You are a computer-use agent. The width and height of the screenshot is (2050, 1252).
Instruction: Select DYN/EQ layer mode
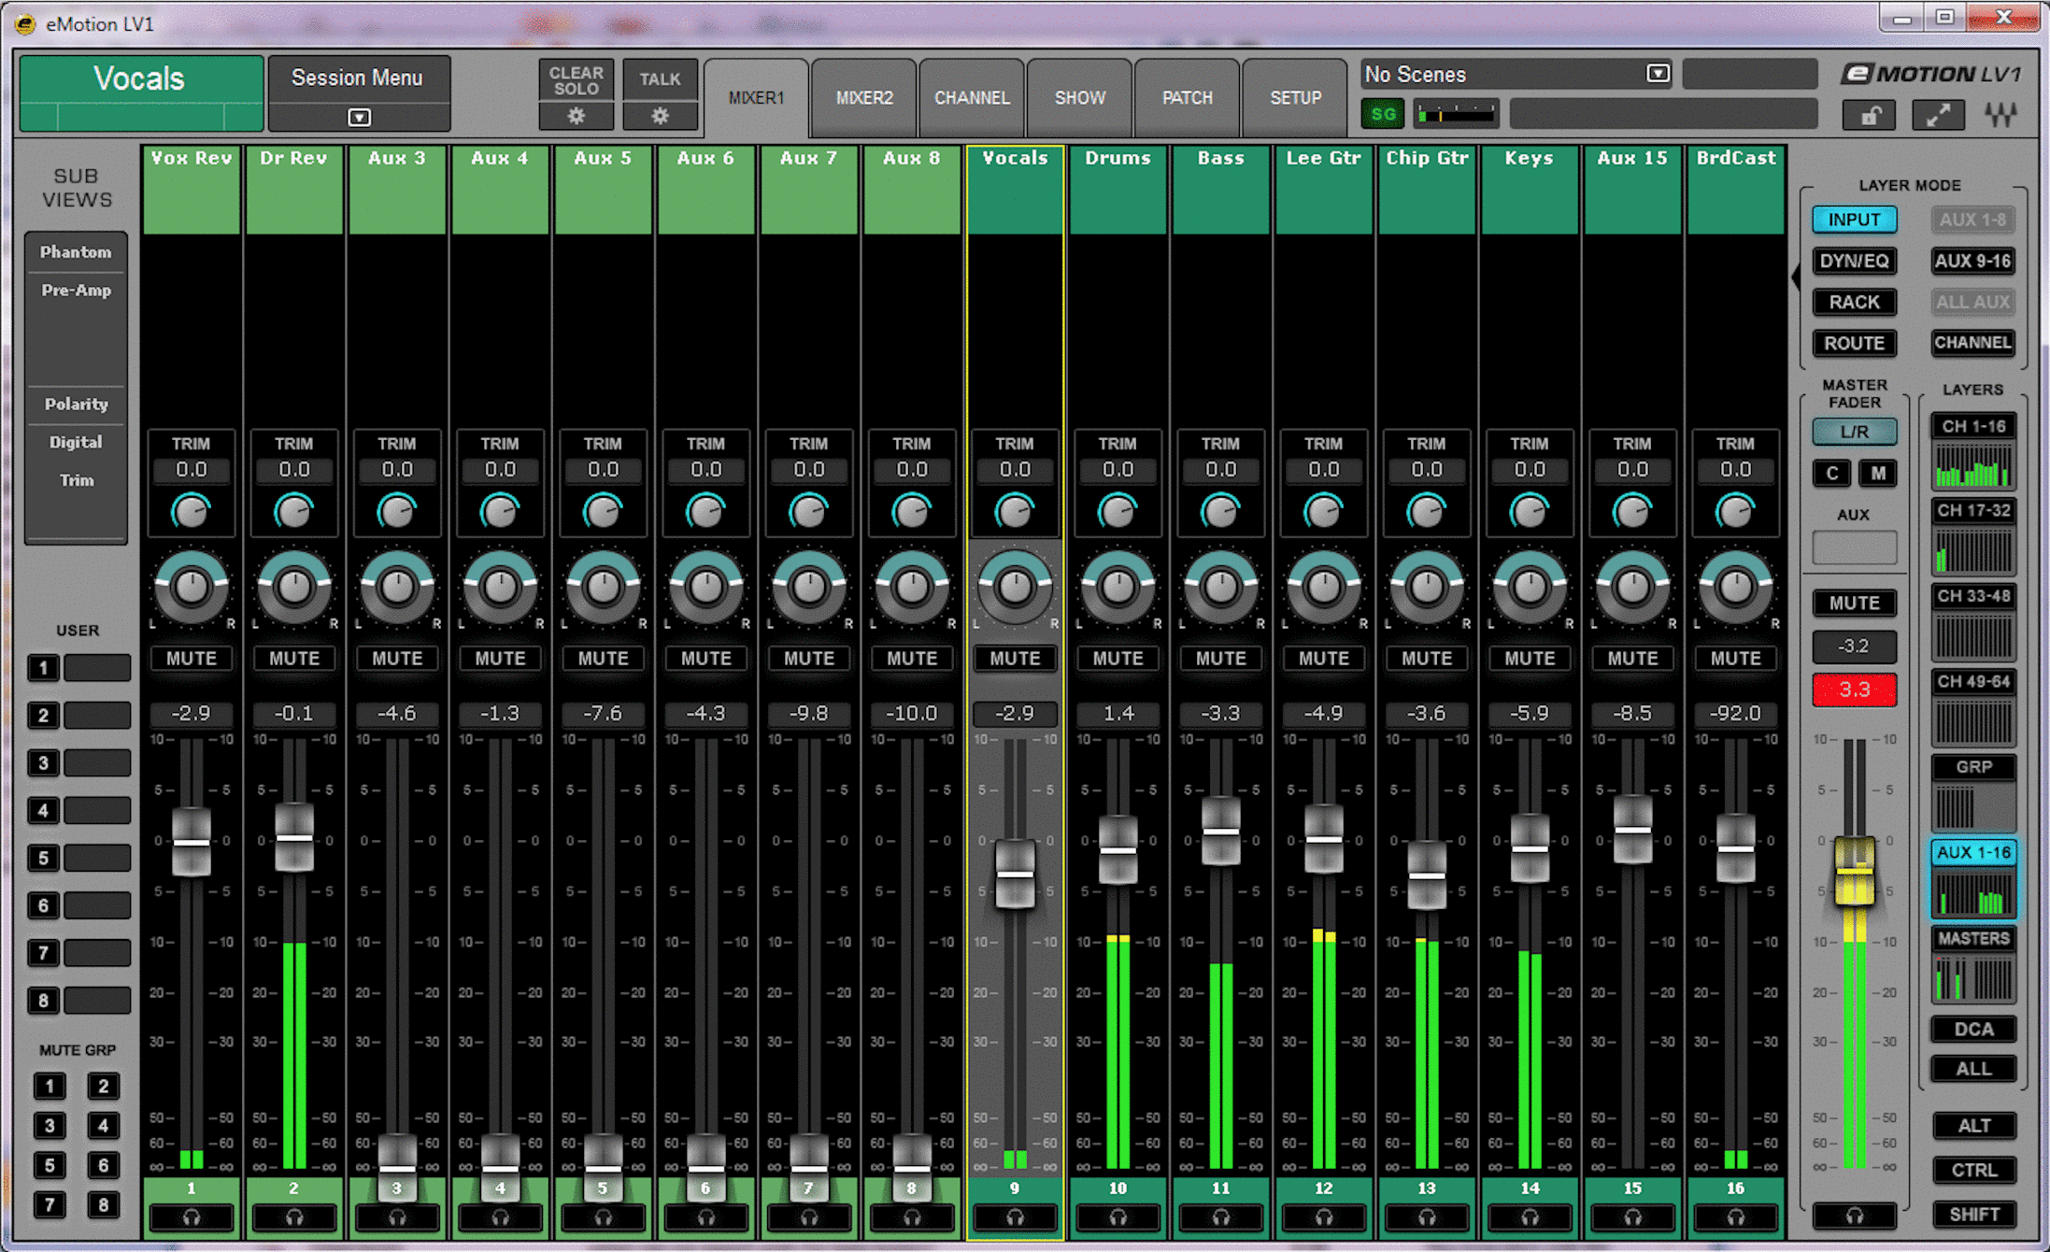[x=1855, y=261]
